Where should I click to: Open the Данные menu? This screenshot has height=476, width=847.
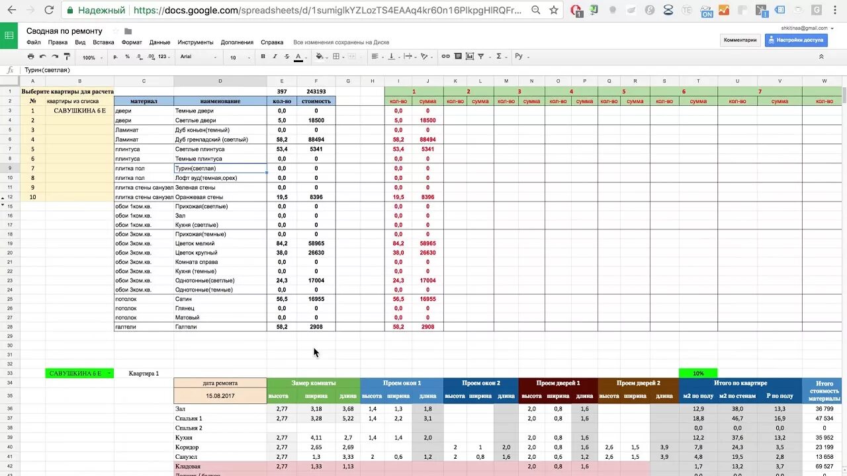pos(159,42)
